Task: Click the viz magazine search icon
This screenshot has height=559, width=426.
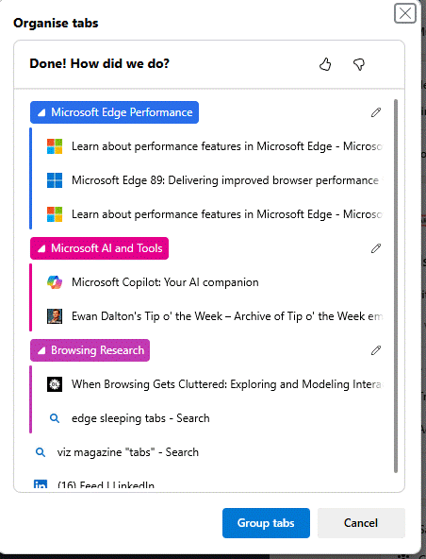Action: point(41,452)
